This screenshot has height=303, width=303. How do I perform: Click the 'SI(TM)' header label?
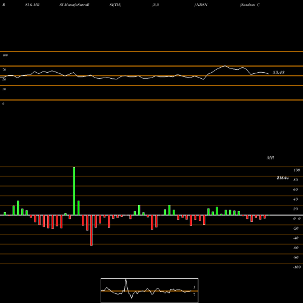tap(115, 5)
